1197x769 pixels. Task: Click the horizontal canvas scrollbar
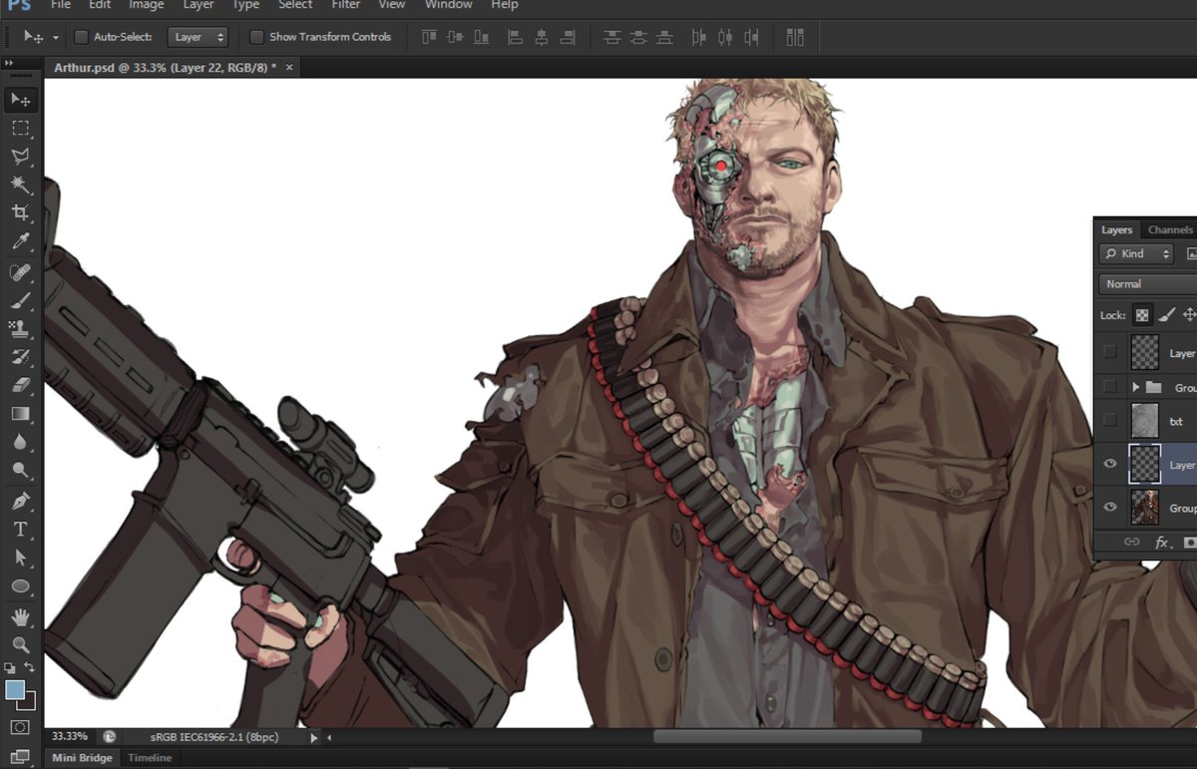click(x=786, y=737)
